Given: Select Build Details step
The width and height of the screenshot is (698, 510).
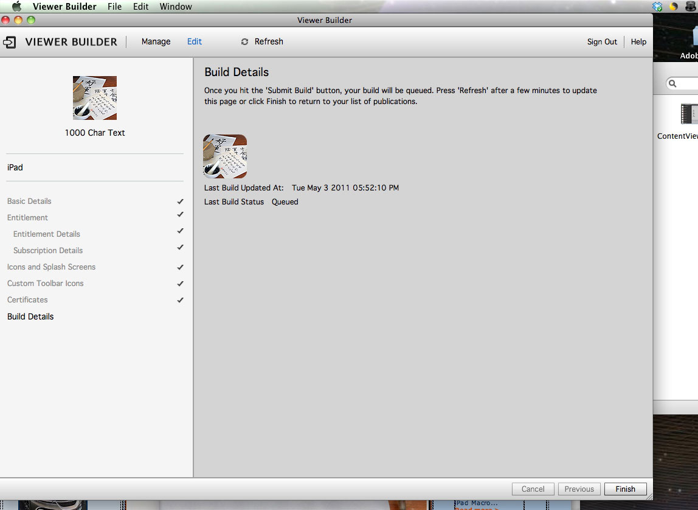Looking at the screenshot, I should point(30,316).
